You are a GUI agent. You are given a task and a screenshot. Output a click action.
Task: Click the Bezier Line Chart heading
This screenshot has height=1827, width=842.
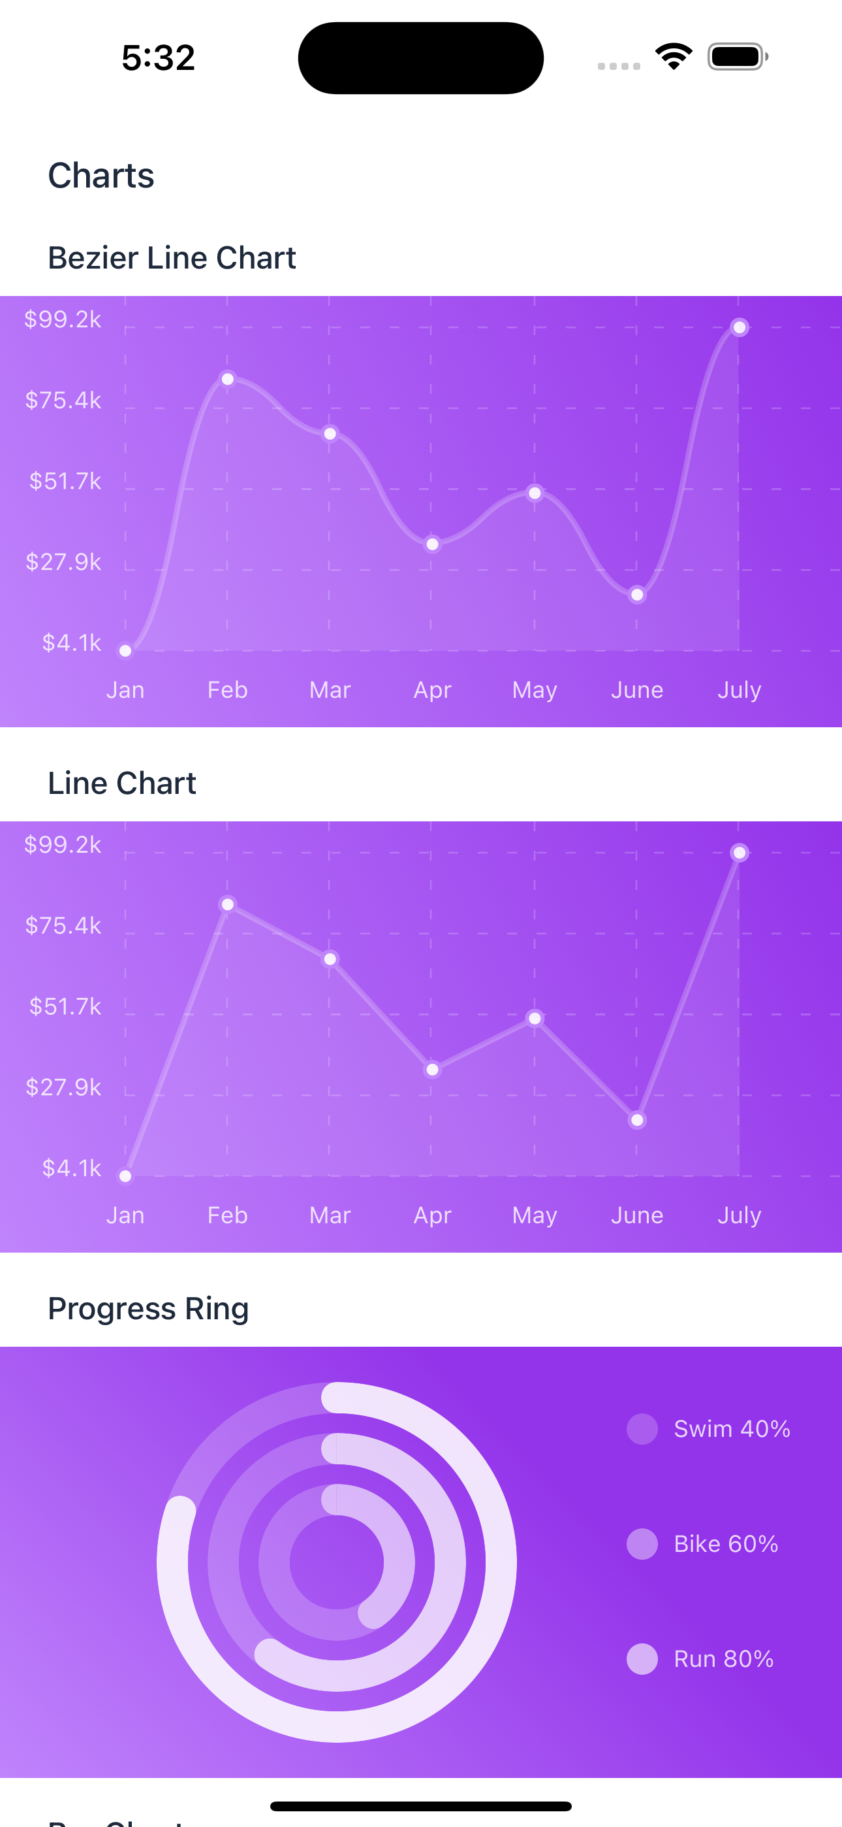[x=172, y=257]
